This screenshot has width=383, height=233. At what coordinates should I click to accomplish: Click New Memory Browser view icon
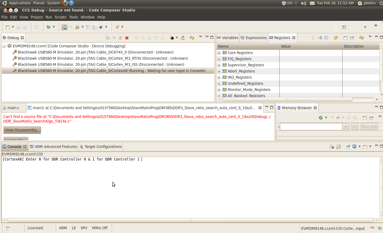point(365,118)
